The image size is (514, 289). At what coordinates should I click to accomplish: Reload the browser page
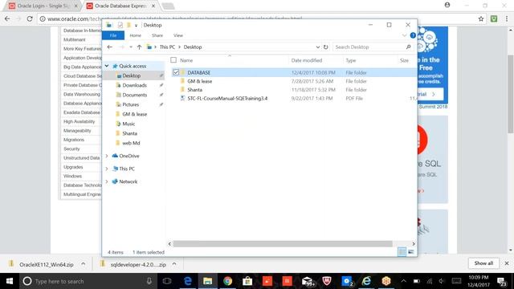pos(30,18)
